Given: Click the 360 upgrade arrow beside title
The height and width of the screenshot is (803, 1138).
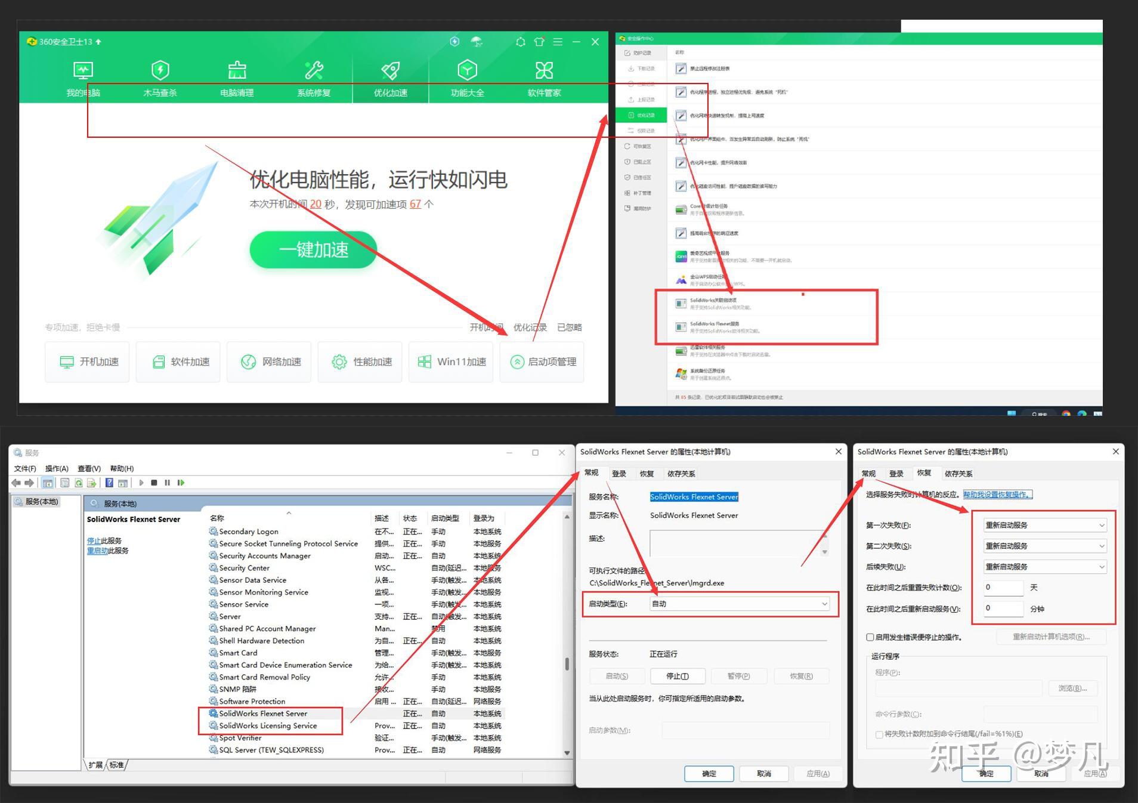Looking at the screenshot, I should pyautogui.click(x=98, y=42).
